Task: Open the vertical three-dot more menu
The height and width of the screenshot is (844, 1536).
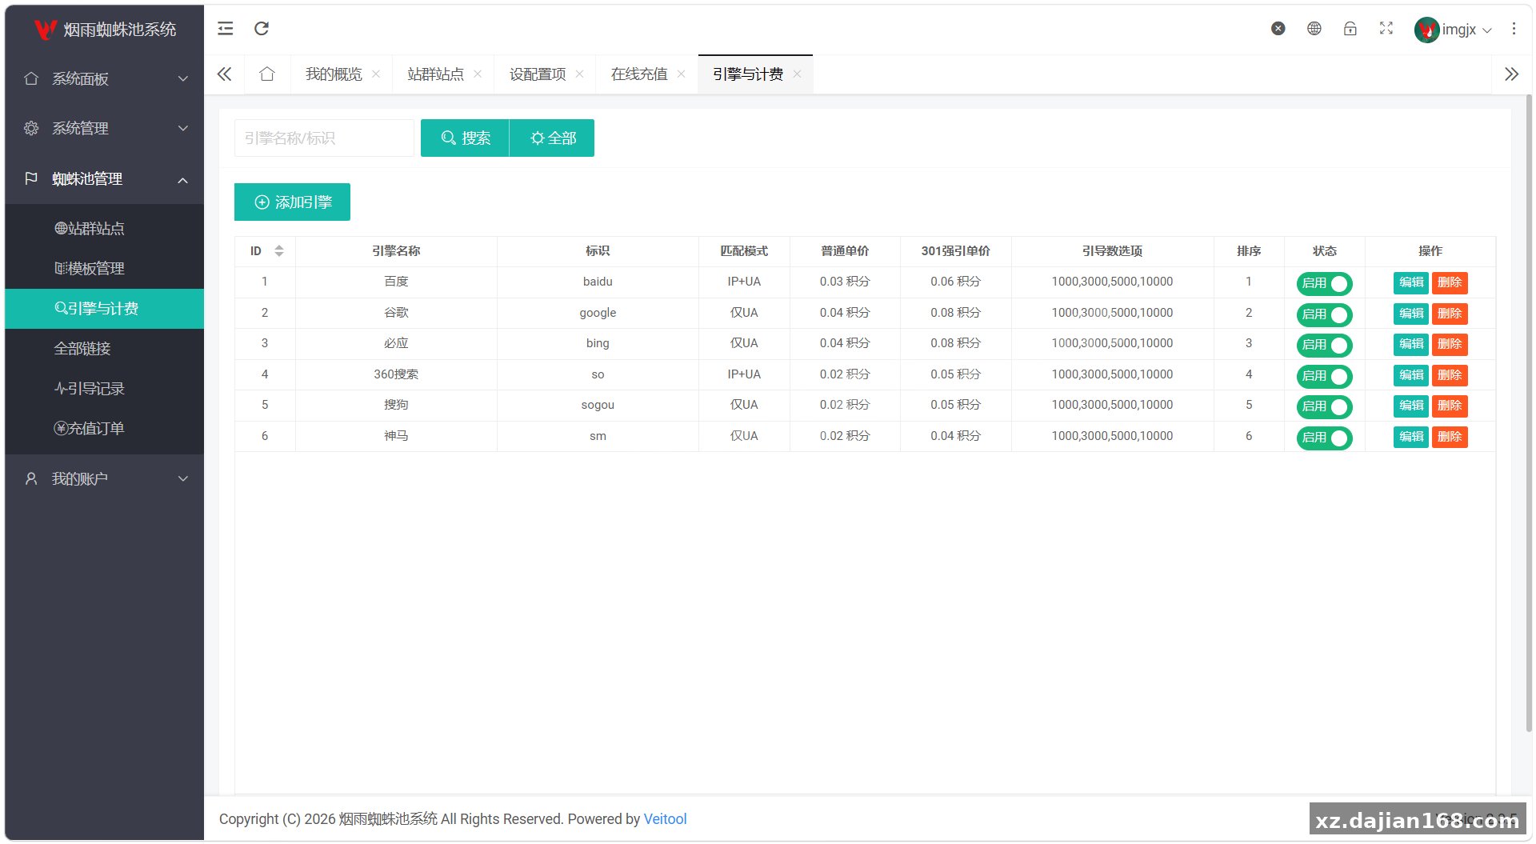Action: tap(1514, 29)
